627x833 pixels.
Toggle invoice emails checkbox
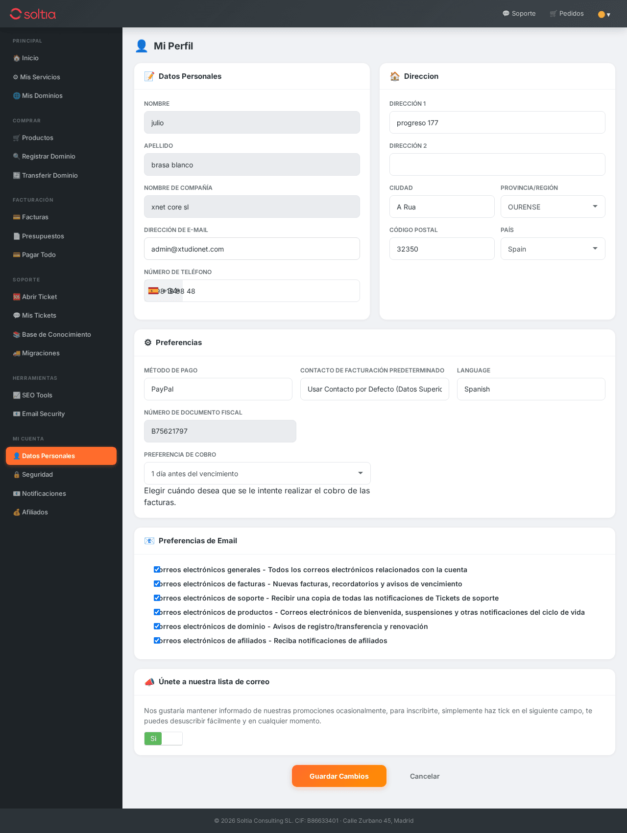click(157, 583)
